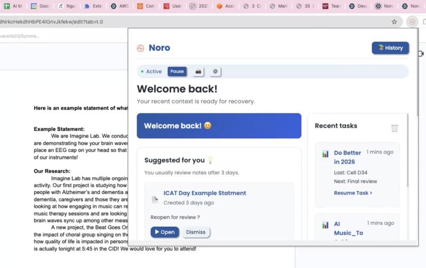Click the Chrome address bar URL
This screenshot has width=426, height=268.
(x=52, y=22)
